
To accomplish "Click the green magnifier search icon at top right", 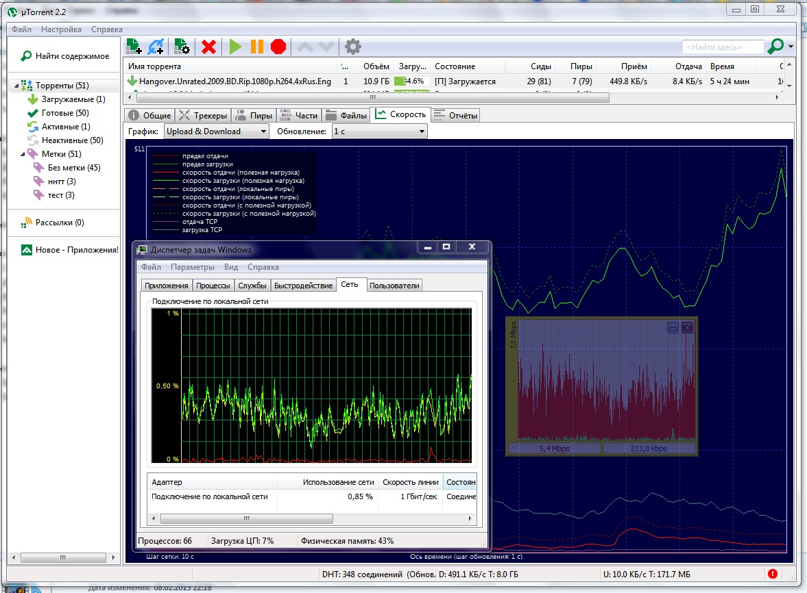I will pyautogui.click(x=775, y=47).
